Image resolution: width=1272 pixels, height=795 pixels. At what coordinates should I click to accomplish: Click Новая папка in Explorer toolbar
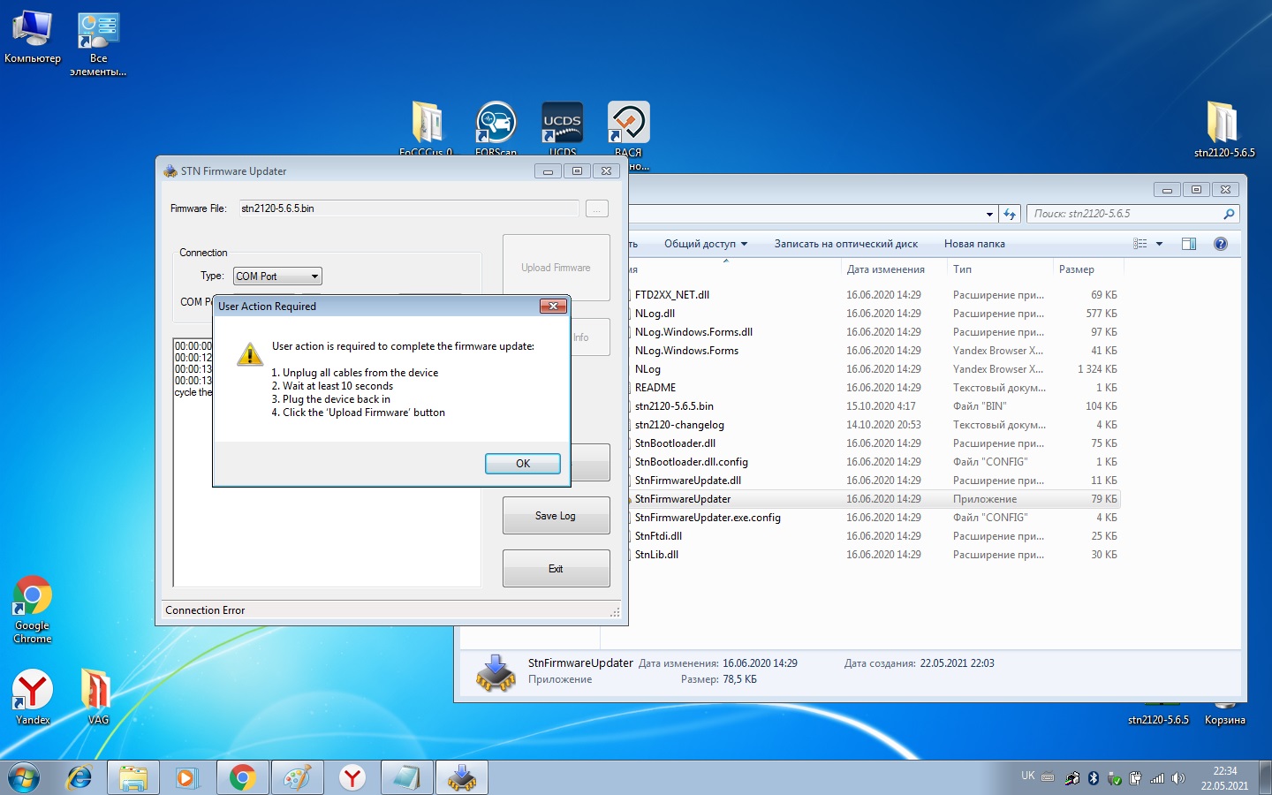coord(974,244)
